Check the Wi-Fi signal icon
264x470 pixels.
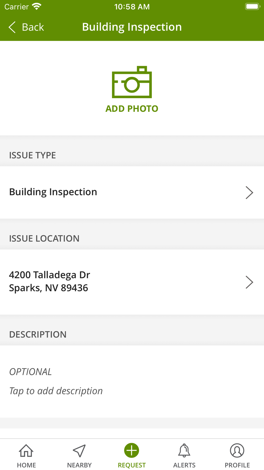click(x=37, y=6)
